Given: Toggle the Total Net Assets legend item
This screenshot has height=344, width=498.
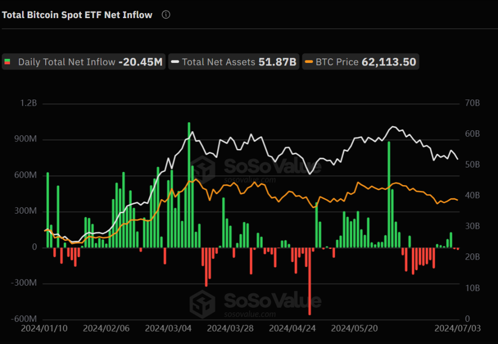Looking at the screenshot, I should coord(234,62).
